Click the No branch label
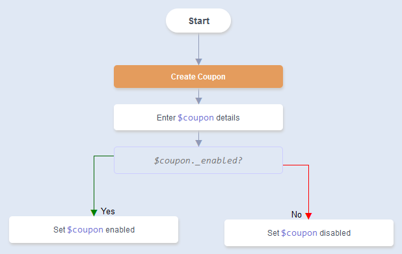The width and height of the screenshot is (402, 254). pos(297,214)
